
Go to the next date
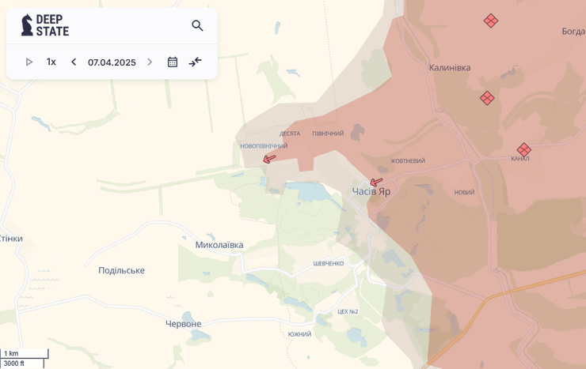point(150,62)
